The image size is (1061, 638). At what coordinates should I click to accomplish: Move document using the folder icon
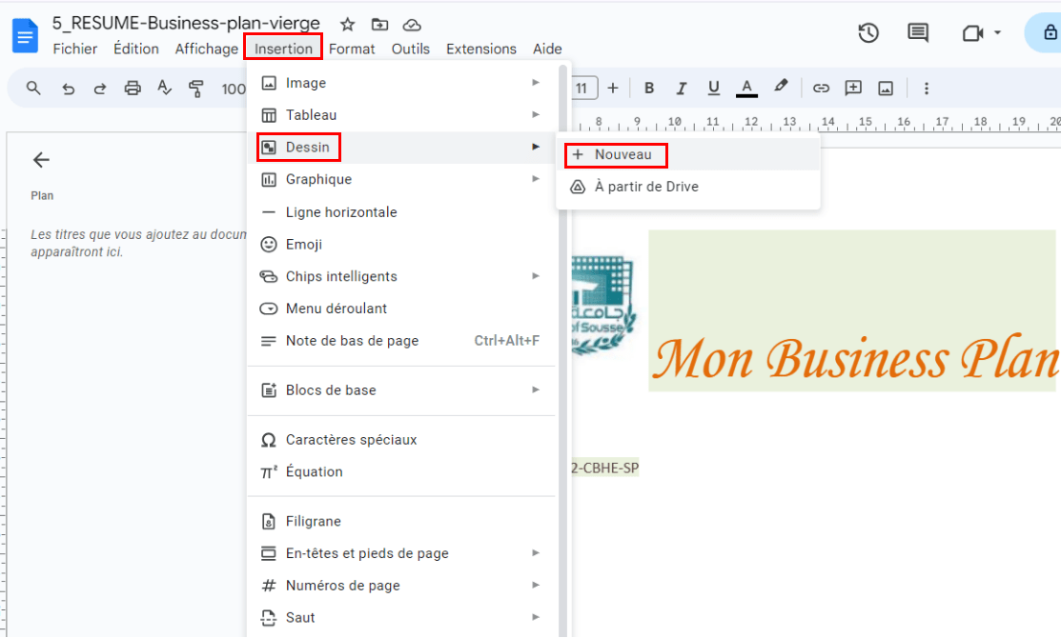379,25
